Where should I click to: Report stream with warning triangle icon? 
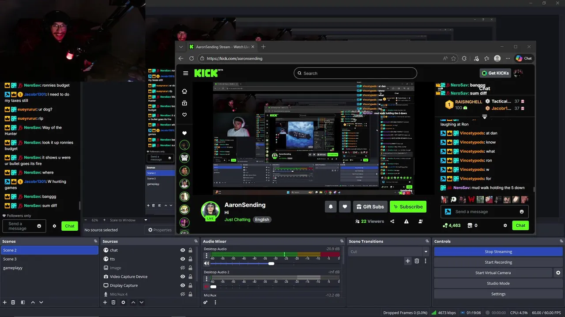click(406, 221)
